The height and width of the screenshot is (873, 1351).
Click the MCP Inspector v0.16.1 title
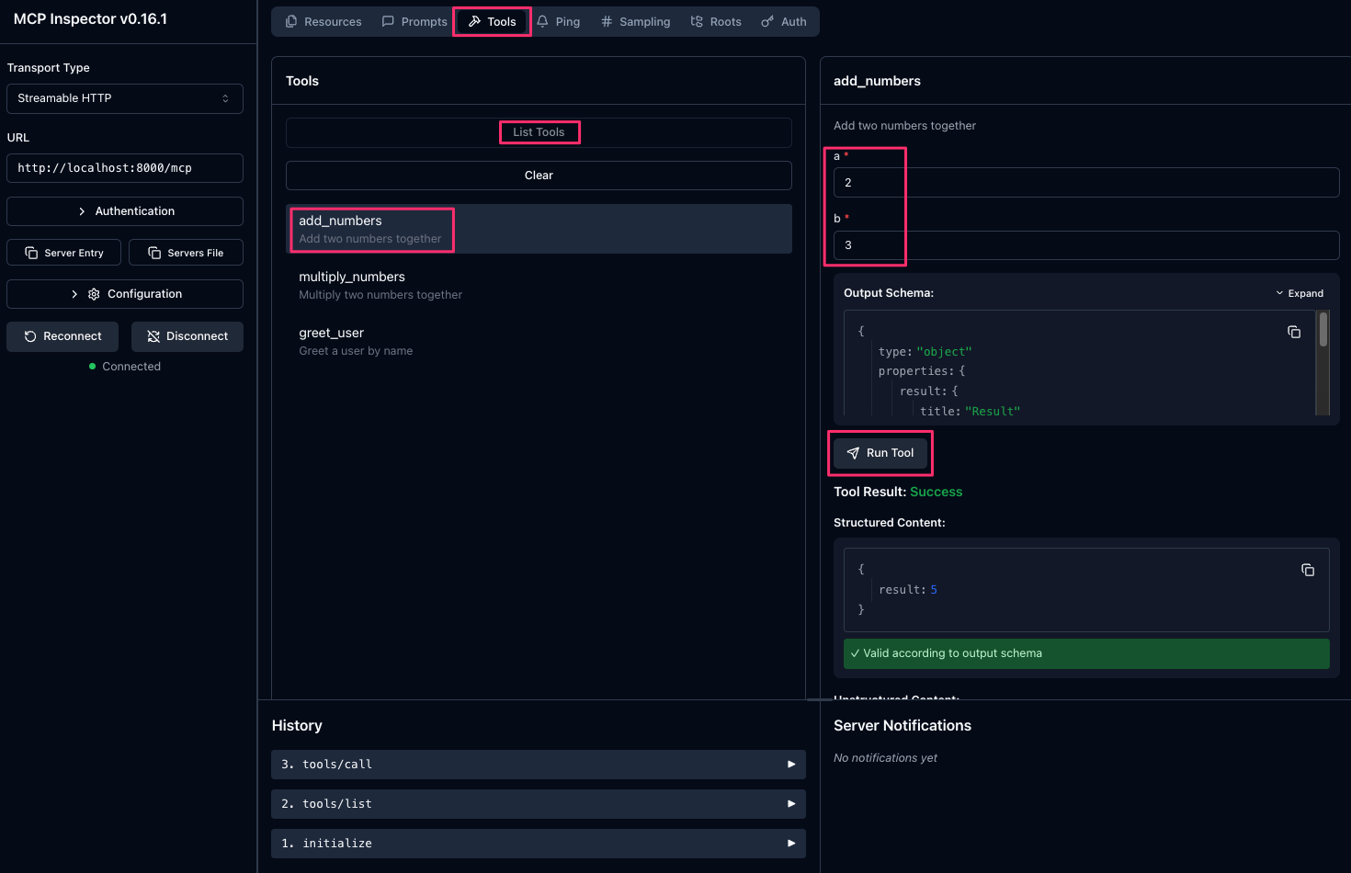tap(90, 19)
